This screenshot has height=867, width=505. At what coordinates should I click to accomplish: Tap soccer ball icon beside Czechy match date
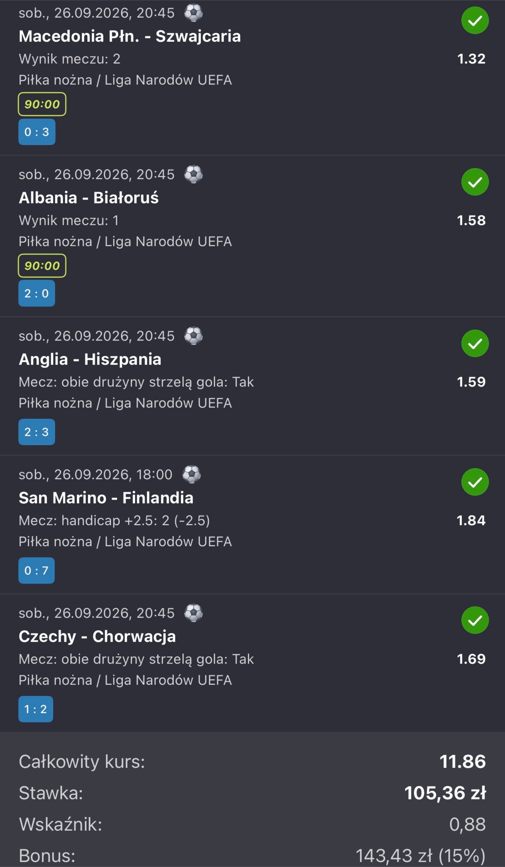194,613
